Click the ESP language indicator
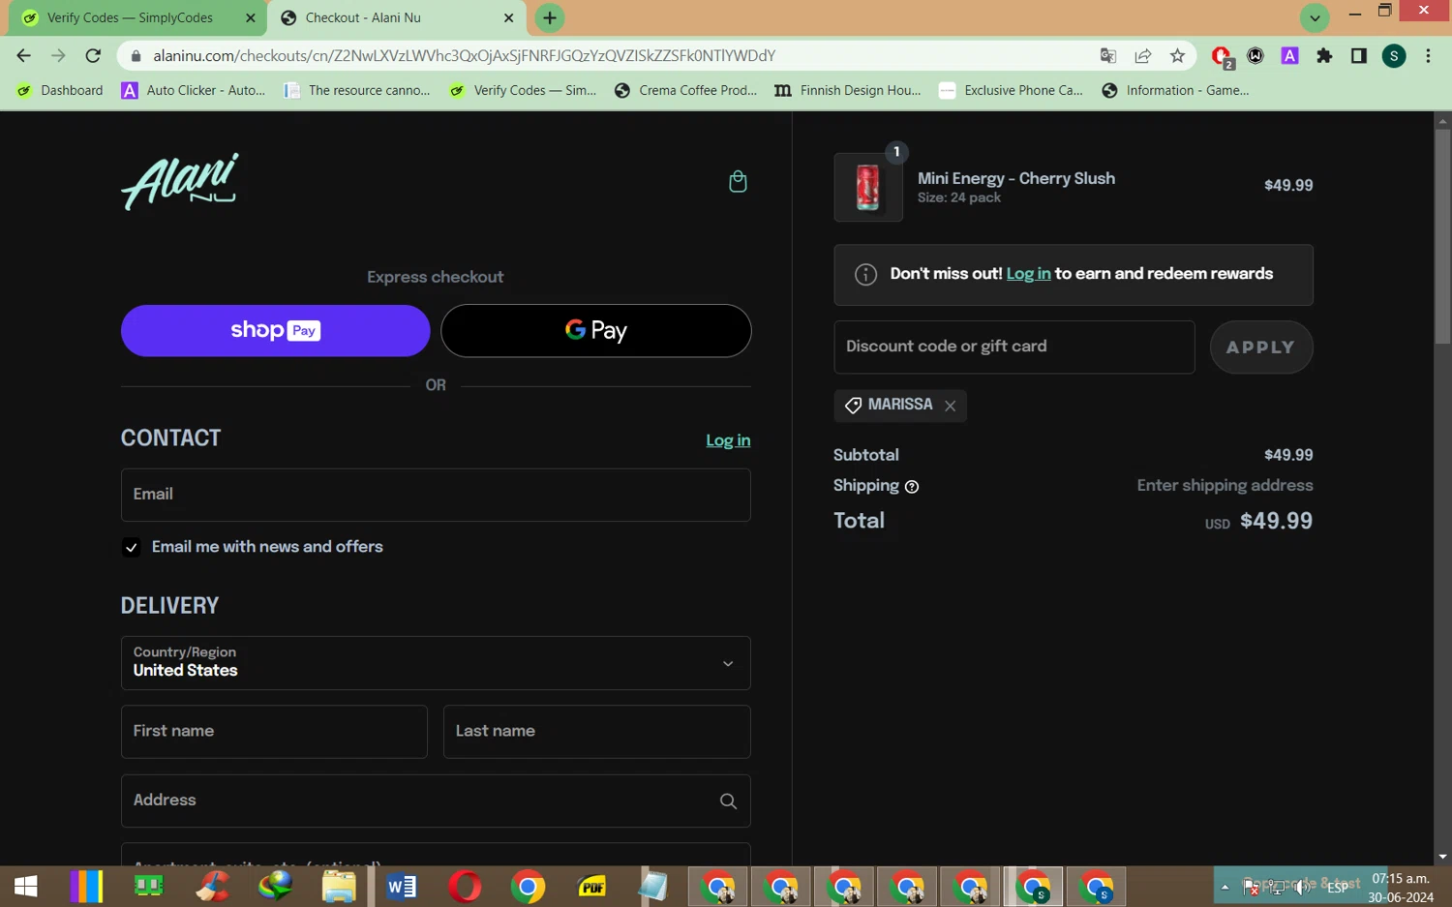1452x907 pixels. [1337, 888]
